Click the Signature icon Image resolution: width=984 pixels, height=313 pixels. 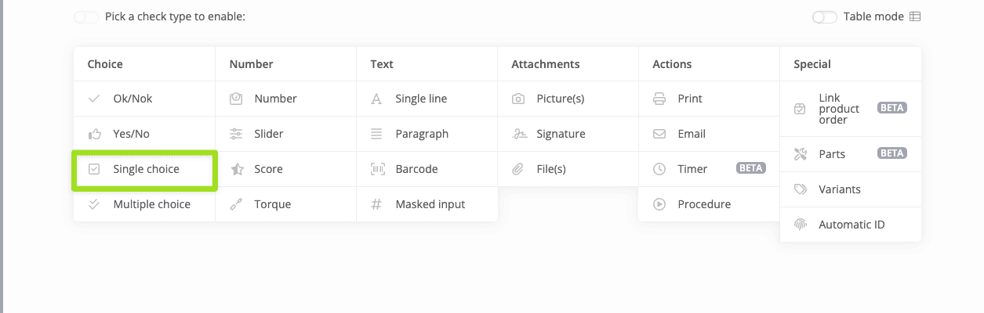tap(518, 134)
